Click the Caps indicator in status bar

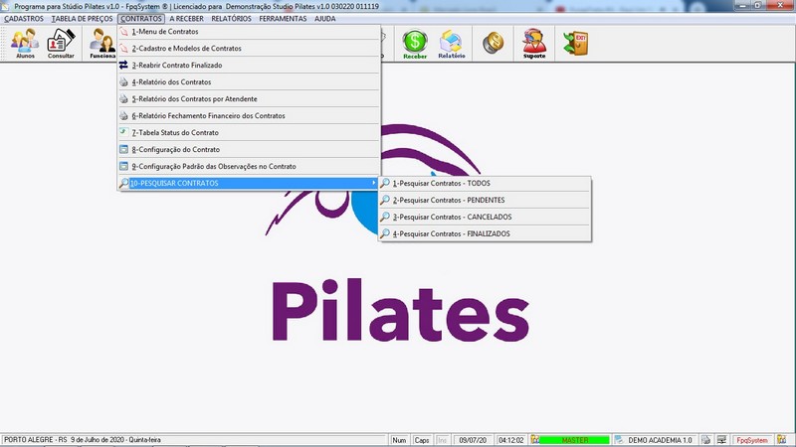pos(421,440)
